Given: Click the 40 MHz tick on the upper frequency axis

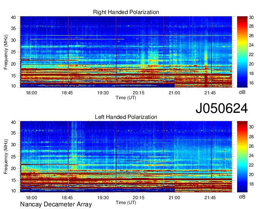Looking at the screenshot, I should (13, 17).
